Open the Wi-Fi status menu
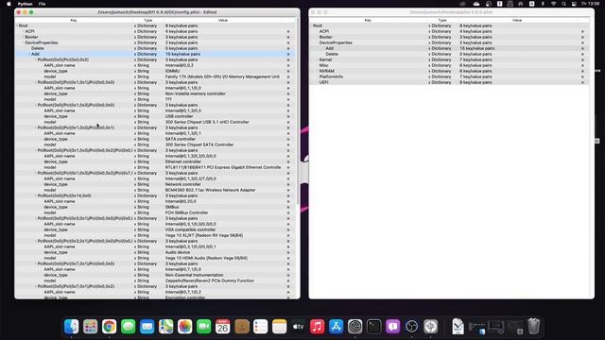The width and height of the screenshot is (605, 340). 553,4
